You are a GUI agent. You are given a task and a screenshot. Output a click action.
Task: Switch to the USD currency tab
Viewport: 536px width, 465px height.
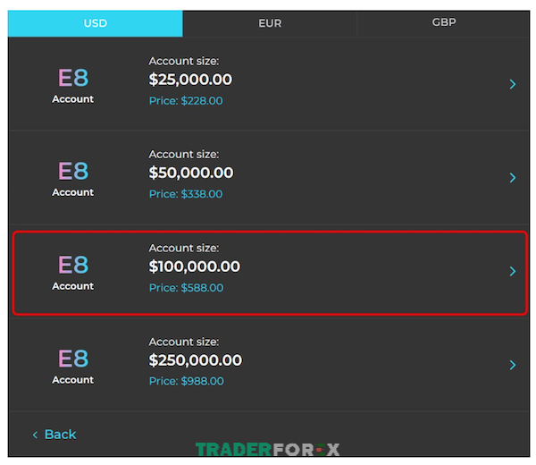point(96,23)
